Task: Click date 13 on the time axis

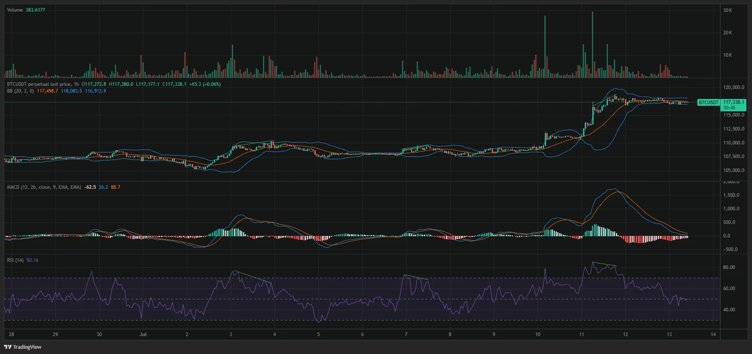Action: click(669, 334)
